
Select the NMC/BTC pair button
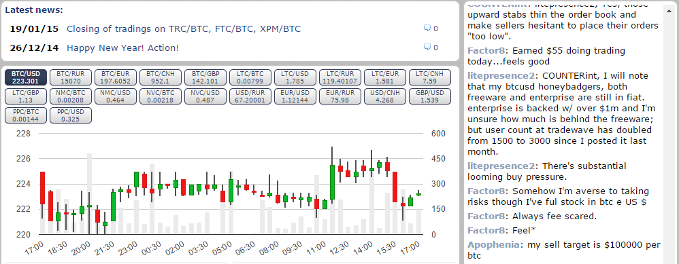click(71, 96)
